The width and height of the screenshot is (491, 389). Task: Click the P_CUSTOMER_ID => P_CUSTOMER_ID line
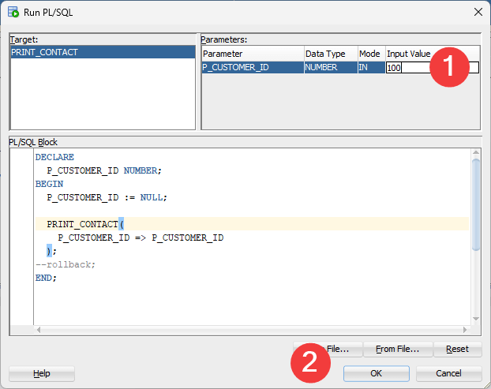[141, 238]
